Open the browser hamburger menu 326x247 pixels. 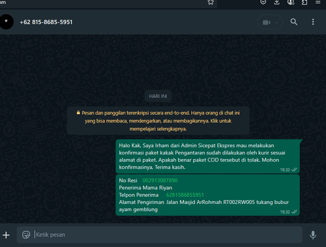(318, 2)
